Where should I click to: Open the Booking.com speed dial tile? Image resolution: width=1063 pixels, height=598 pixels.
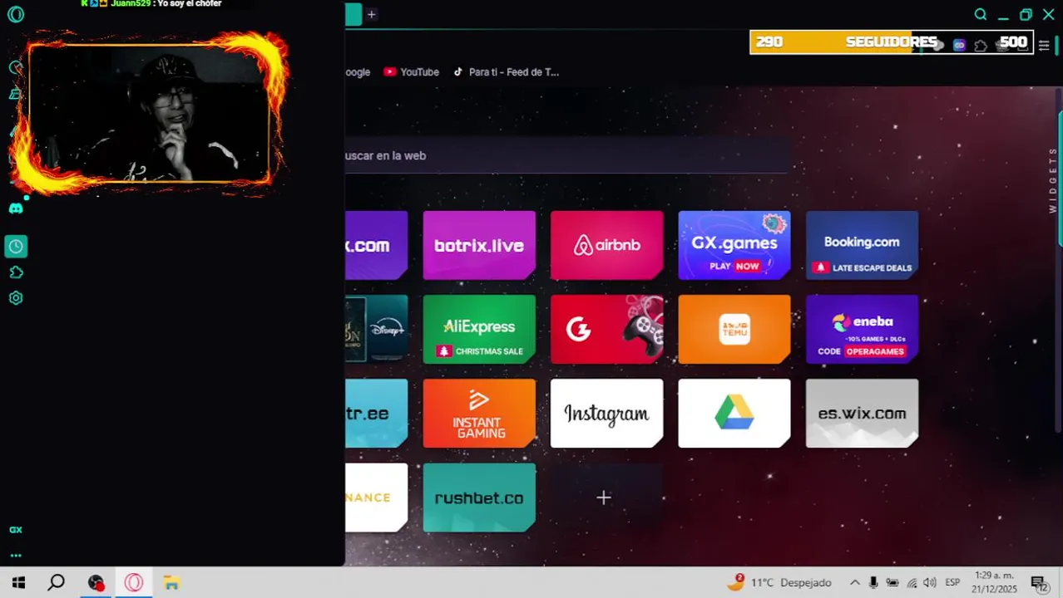click(863, 245)
